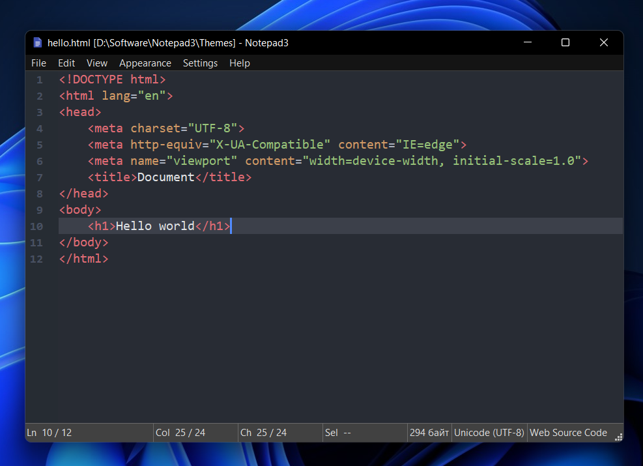
Task: Click line number 9 in the margin
Action: (39, 210)
